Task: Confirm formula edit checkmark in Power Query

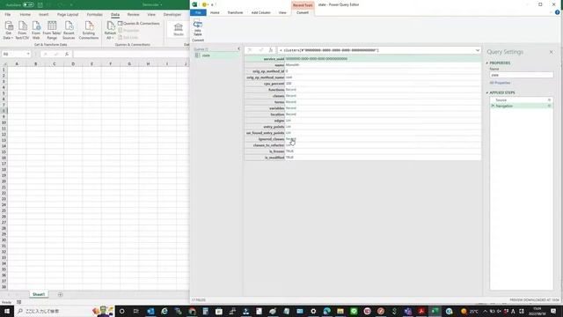Action: [261, 50]
